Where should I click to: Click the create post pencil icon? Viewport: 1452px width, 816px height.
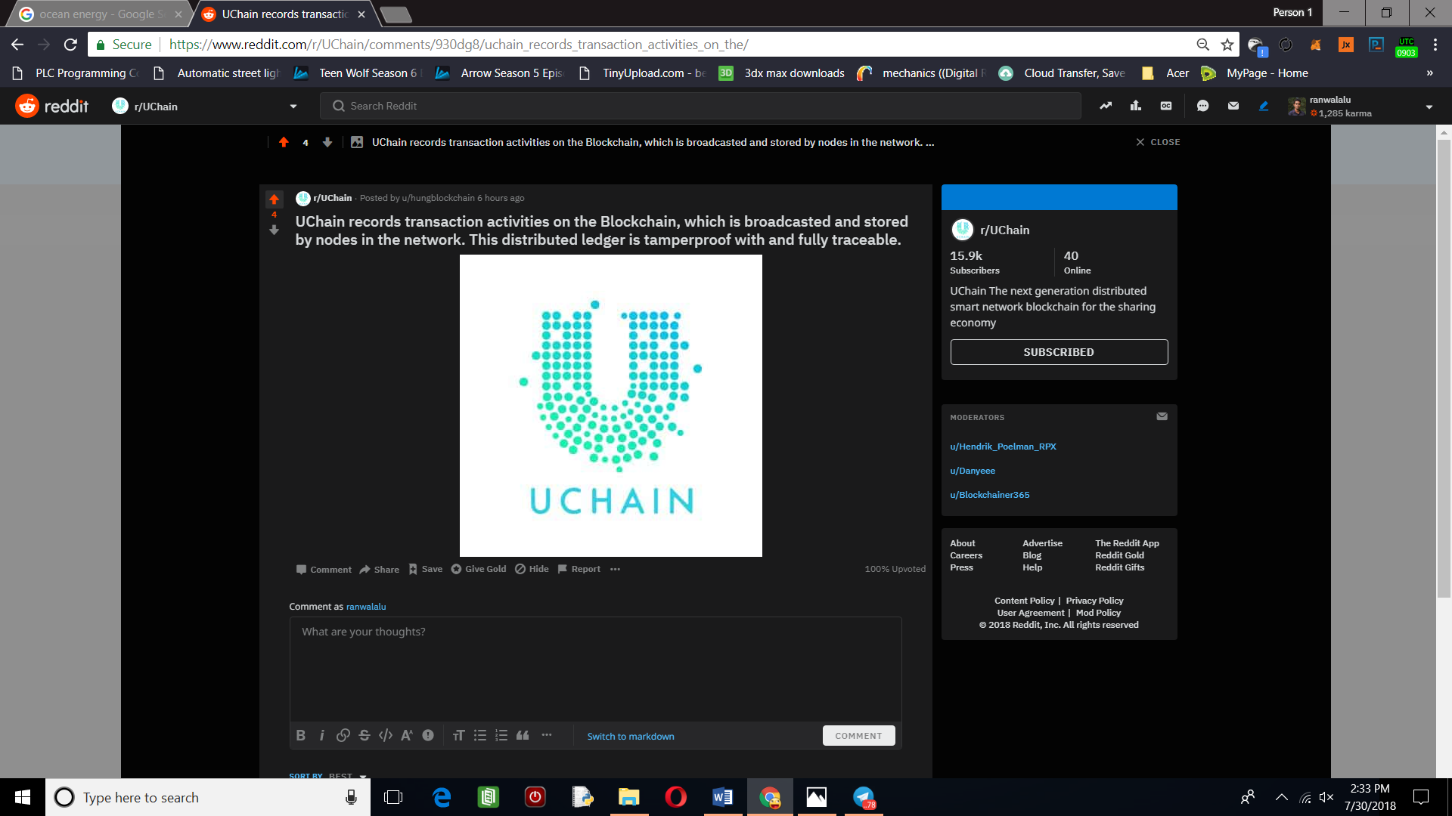(x=1264, y=106)
